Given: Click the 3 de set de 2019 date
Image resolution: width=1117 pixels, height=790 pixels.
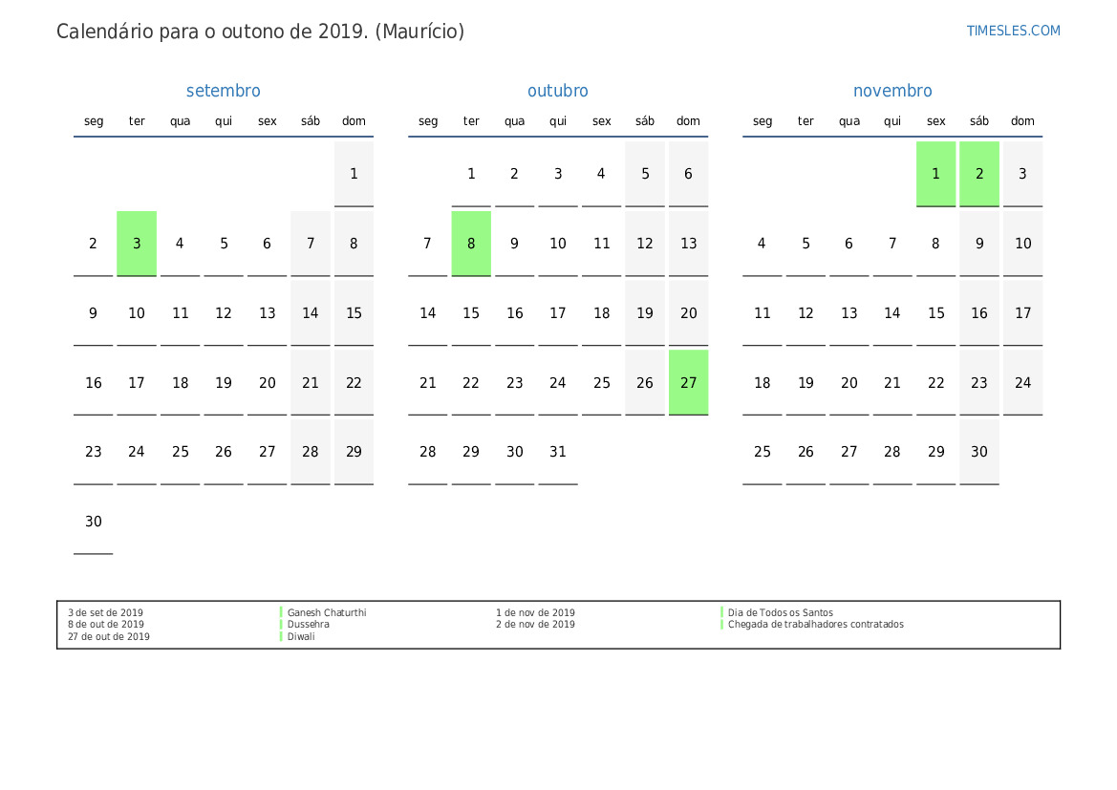Looking at the screenshot, I should (x=105, y=612).
